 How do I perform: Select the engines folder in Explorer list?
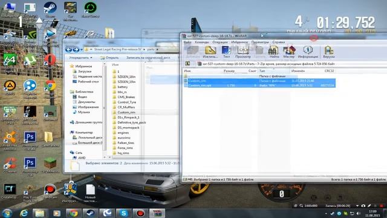(x=123, y=133)
